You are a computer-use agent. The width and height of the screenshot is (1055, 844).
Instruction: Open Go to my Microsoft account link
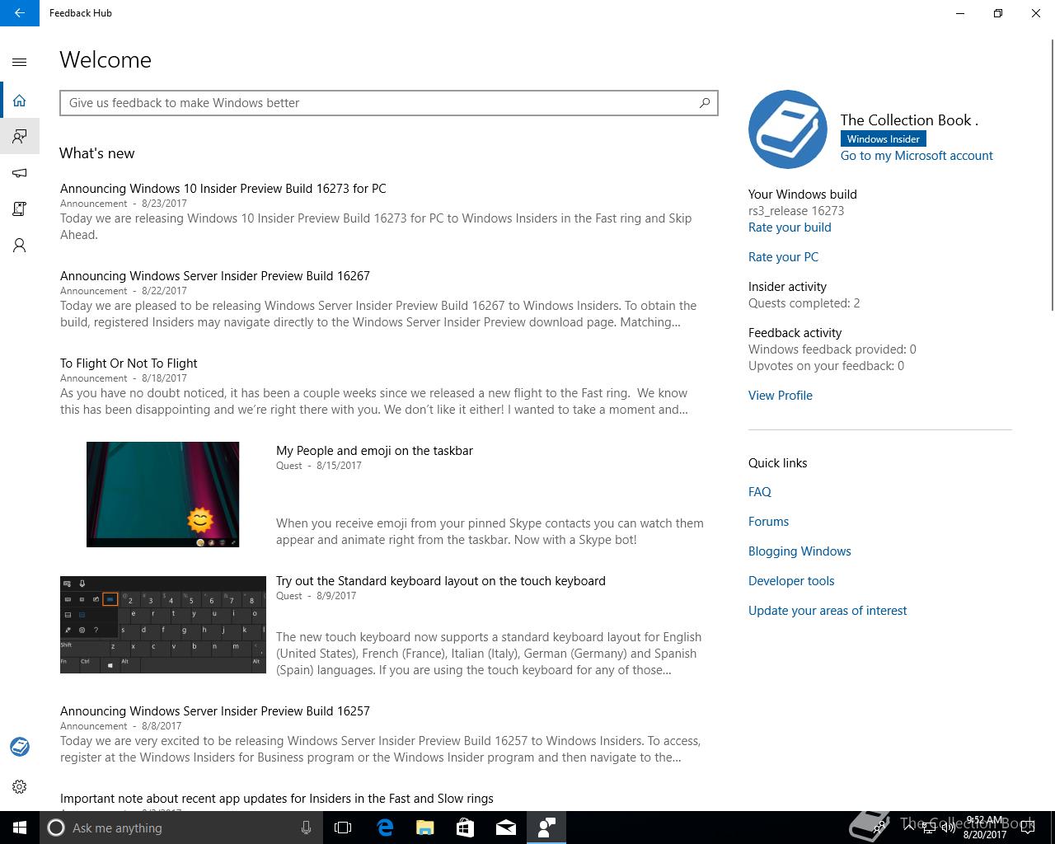click(x=917, y=156)
